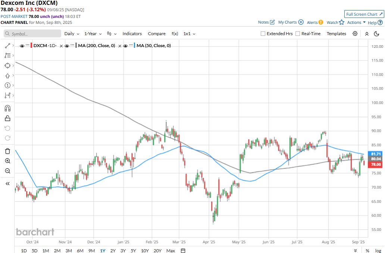Select the arrow marker tool
Image resolution: width=385 pixels, height=253 pixels.
(x=7, y=76)
